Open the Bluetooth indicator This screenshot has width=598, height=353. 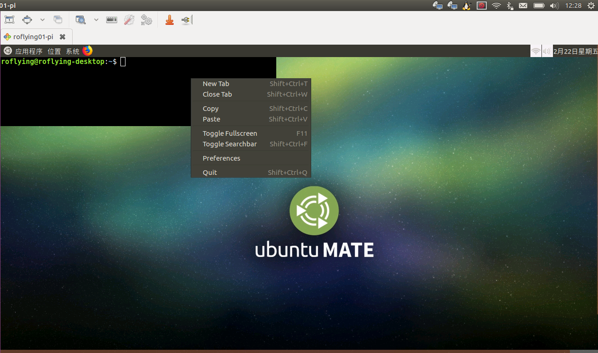pos(510,6)
